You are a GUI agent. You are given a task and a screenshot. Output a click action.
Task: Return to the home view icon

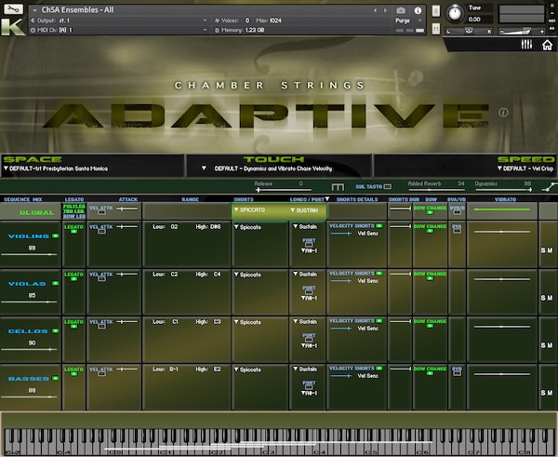click(x=547, y=45)
